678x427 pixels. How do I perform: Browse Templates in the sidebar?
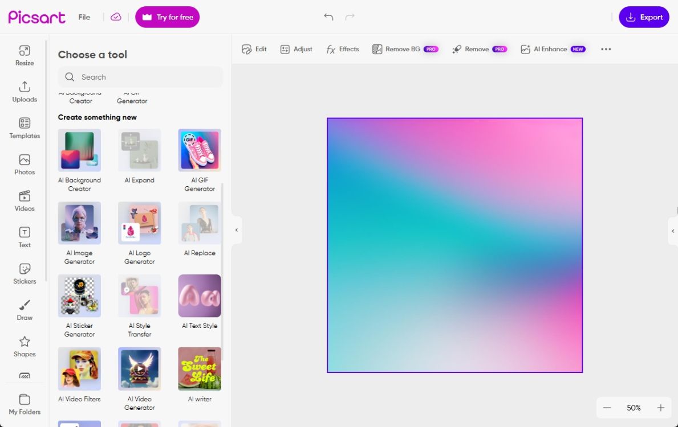24,128
